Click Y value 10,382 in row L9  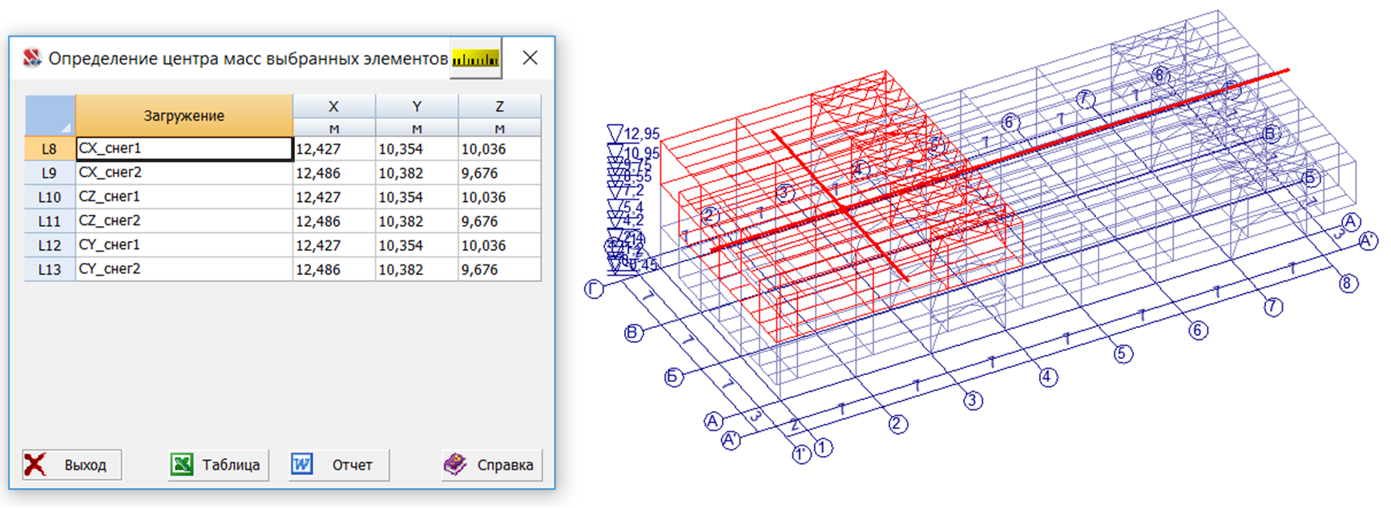click(415, 173)
